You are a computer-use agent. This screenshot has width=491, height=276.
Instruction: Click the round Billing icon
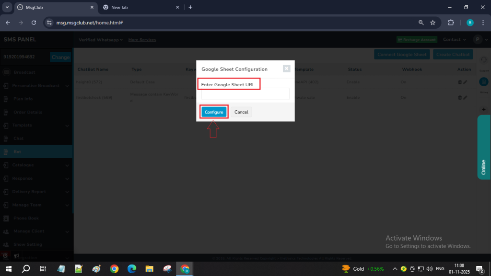coord(484,82)
